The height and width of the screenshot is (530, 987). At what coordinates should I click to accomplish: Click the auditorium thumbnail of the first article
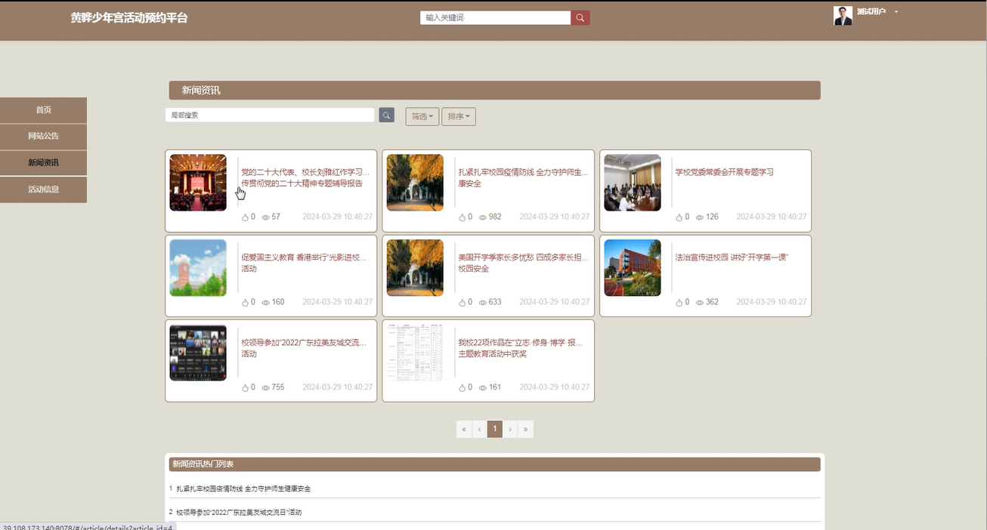click(198, 183)
